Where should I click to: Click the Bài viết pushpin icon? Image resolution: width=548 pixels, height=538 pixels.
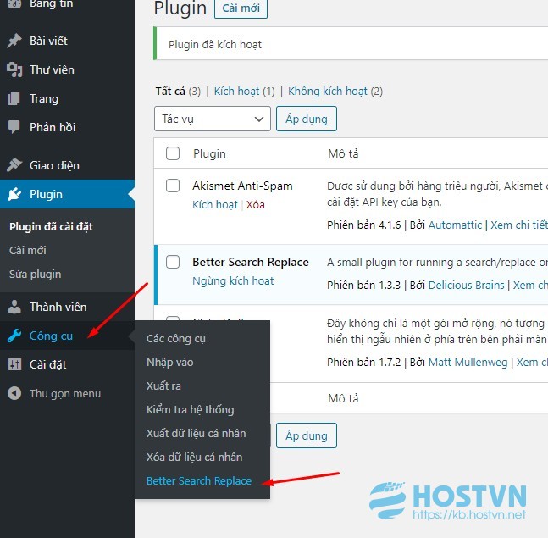tap(14, 41)
